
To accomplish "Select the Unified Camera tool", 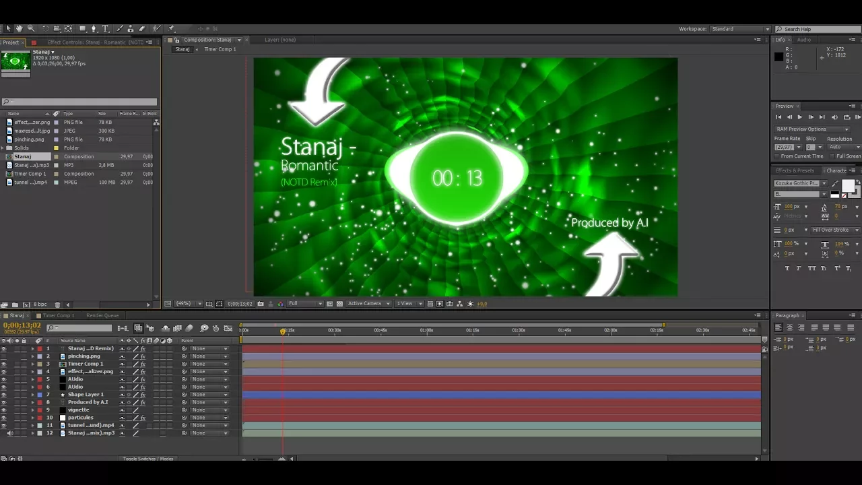I will (x=57, y=29).
